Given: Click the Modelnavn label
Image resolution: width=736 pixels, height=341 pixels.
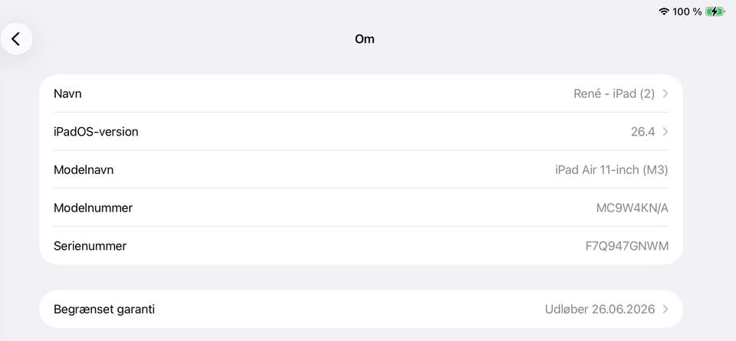Looking at the screenshot, I should [84, 170].
